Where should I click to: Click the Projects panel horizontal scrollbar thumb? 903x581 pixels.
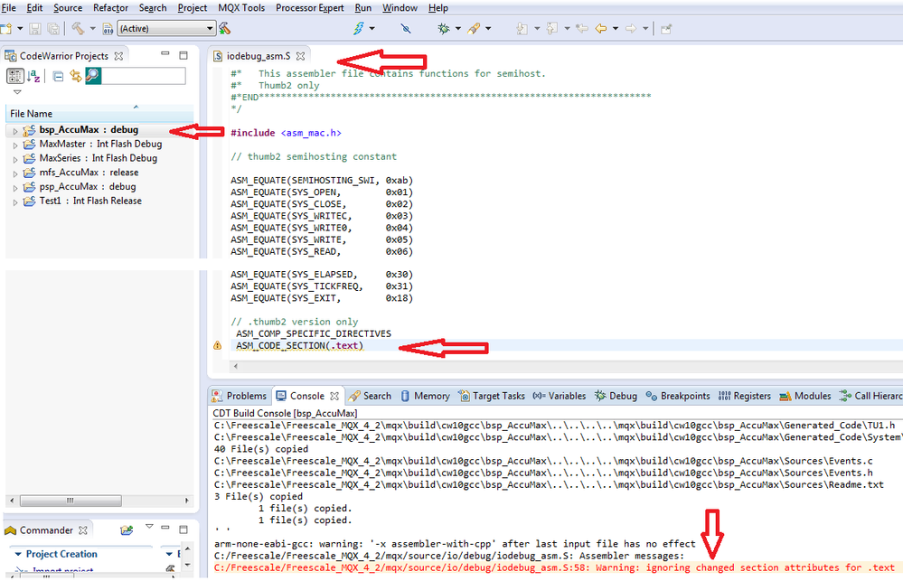(x=71, y=501)
